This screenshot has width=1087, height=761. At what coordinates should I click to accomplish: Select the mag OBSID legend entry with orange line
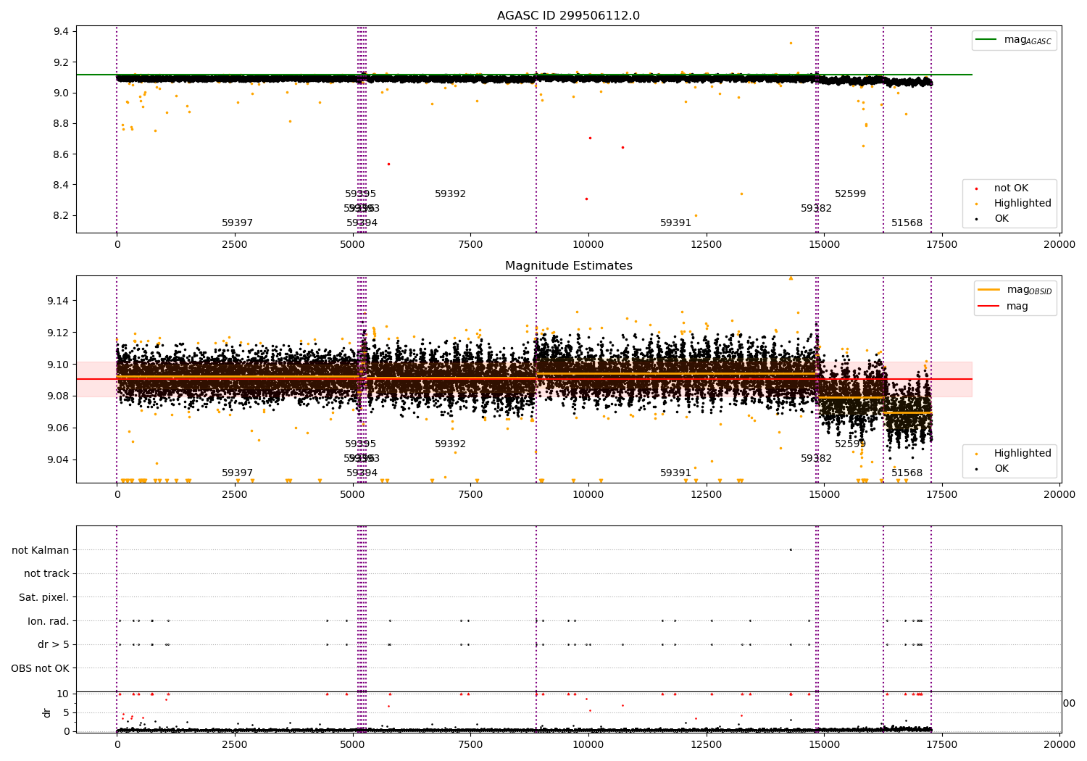[1015, 290]
